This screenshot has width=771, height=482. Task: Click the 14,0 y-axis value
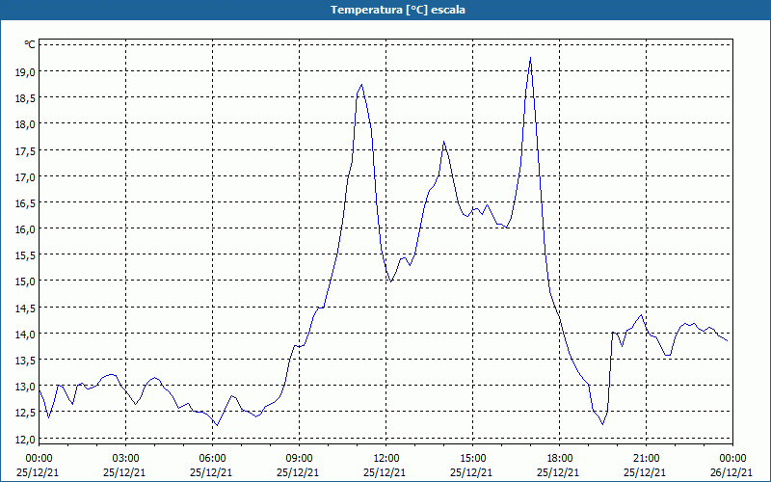point(26,334)
